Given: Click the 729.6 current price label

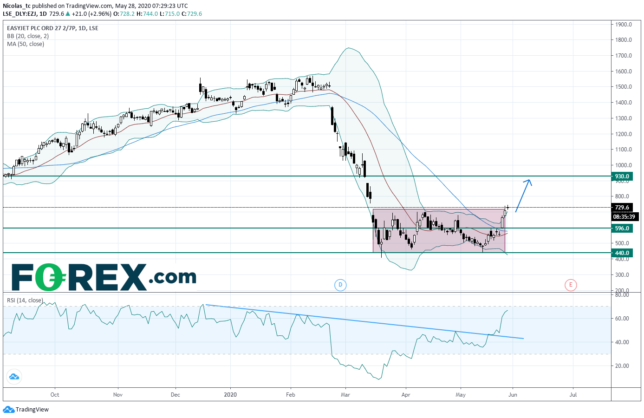Looking at the screenshot, I should (x=622, y=208).
